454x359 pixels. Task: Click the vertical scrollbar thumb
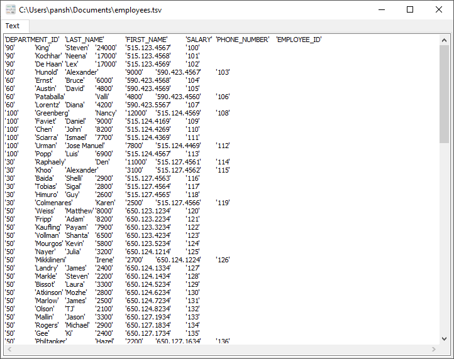pyautogui.click(x=444, y=94)
